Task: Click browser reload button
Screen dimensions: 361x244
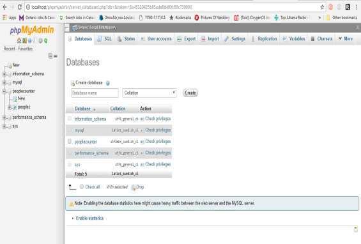Action: [x=20, y=7]
